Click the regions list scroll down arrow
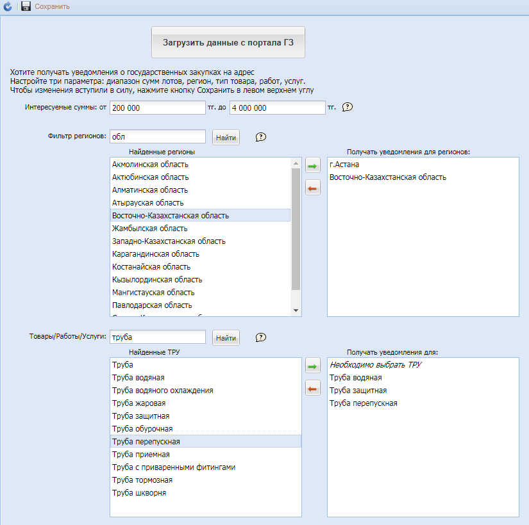This screenshot has width=529, height=525. tap(296, 311)
